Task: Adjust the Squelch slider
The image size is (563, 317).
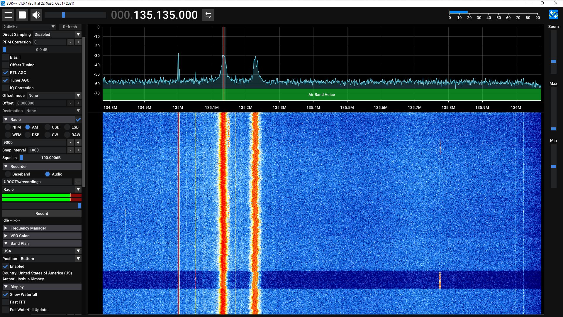Action: coord(50,158)
